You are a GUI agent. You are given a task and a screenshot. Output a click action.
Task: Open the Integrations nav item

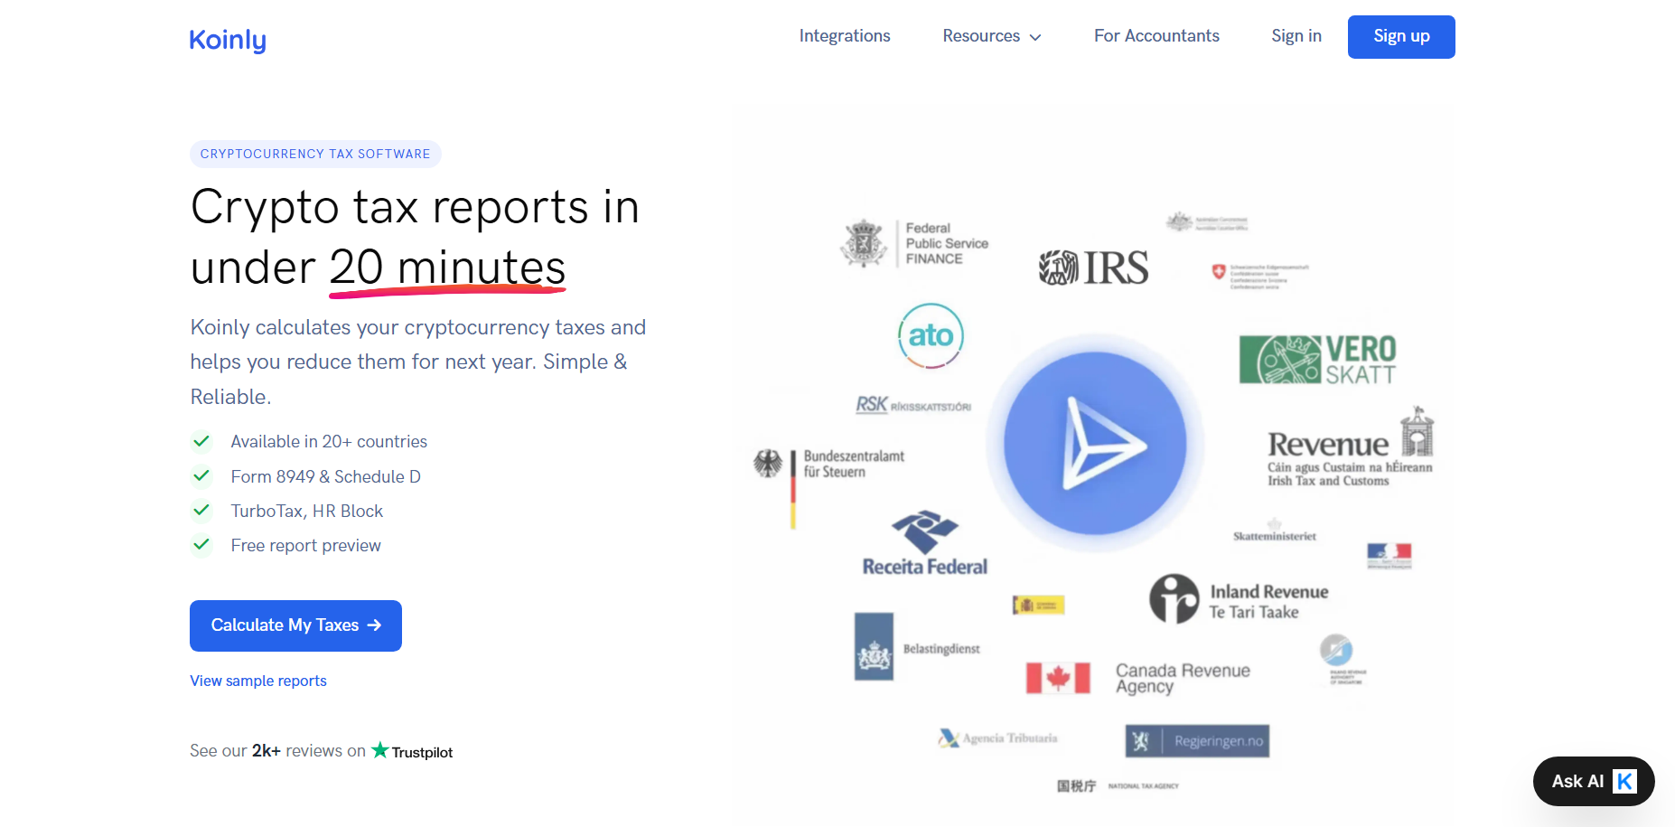tap(845, 36)
